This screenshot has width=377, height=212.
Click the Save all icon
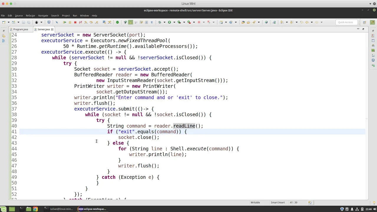click(29, 22)
